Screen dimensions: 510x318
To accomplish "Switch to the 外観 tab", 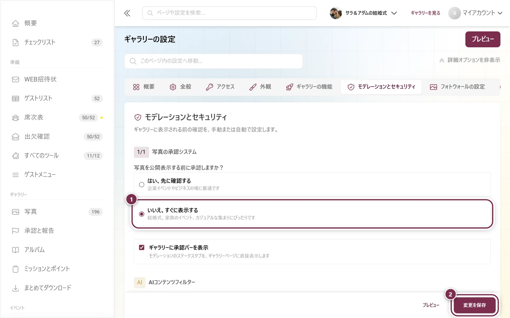I will tap(260, 87).
